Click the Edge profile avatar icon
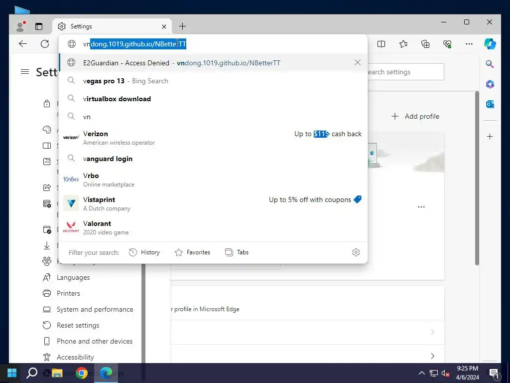Screen dimensions: 510x383 tap(20, 26)
